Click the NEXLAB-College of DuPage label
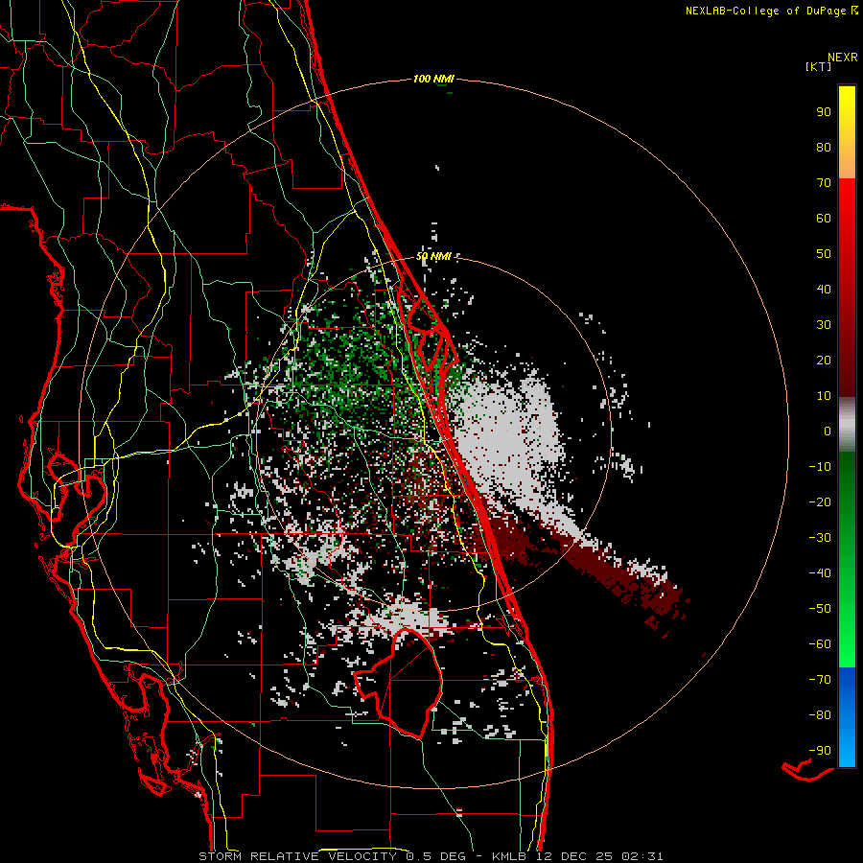This screenshot has height=863, width=863. 765,11
